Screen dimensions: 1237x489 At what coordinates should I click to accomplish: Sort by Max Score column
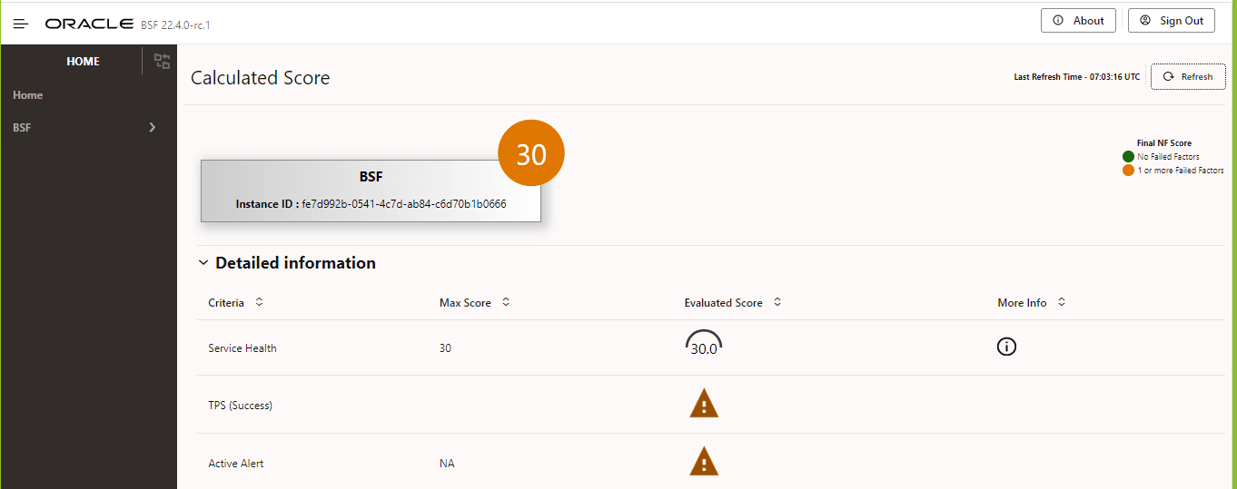point(506,302)
